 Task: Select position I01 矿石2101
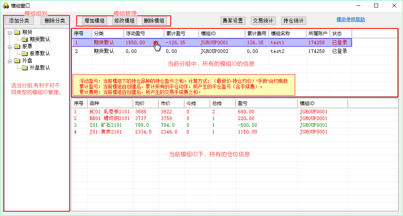[x=105, y=125]
